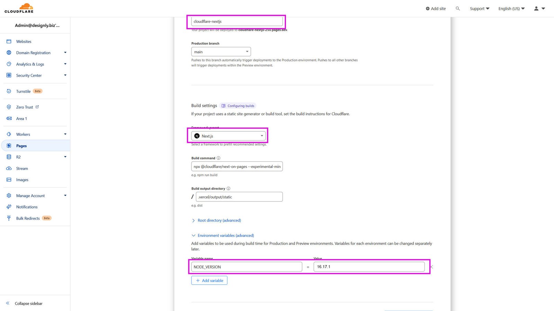Click the Build command info icon
Viewport: 554px width, 311px height.
[218, 158]
